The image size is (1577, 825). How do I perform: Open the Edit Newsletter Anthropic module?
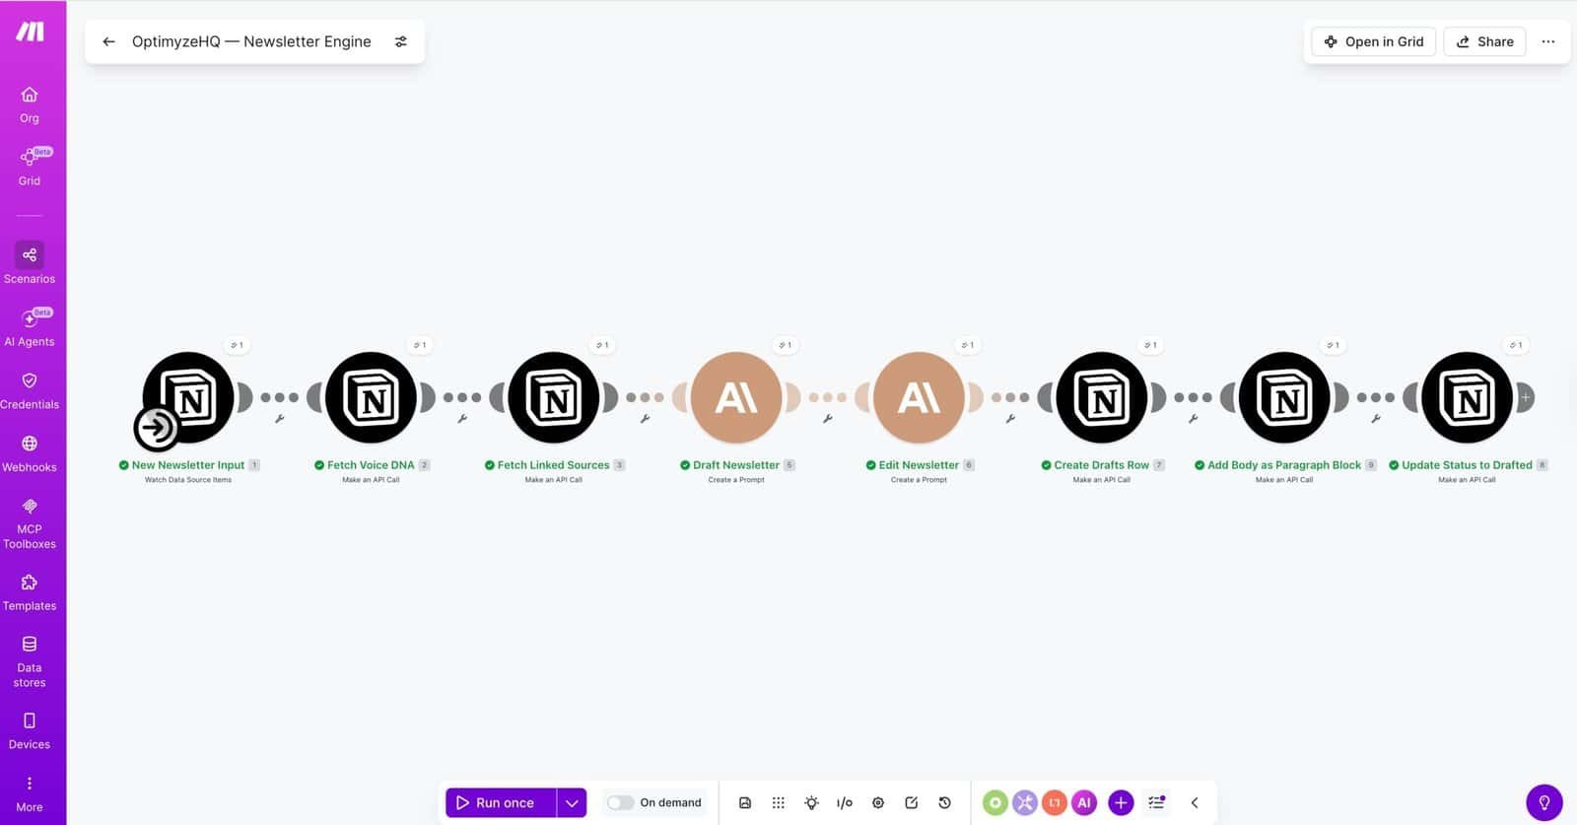(919, 397)
